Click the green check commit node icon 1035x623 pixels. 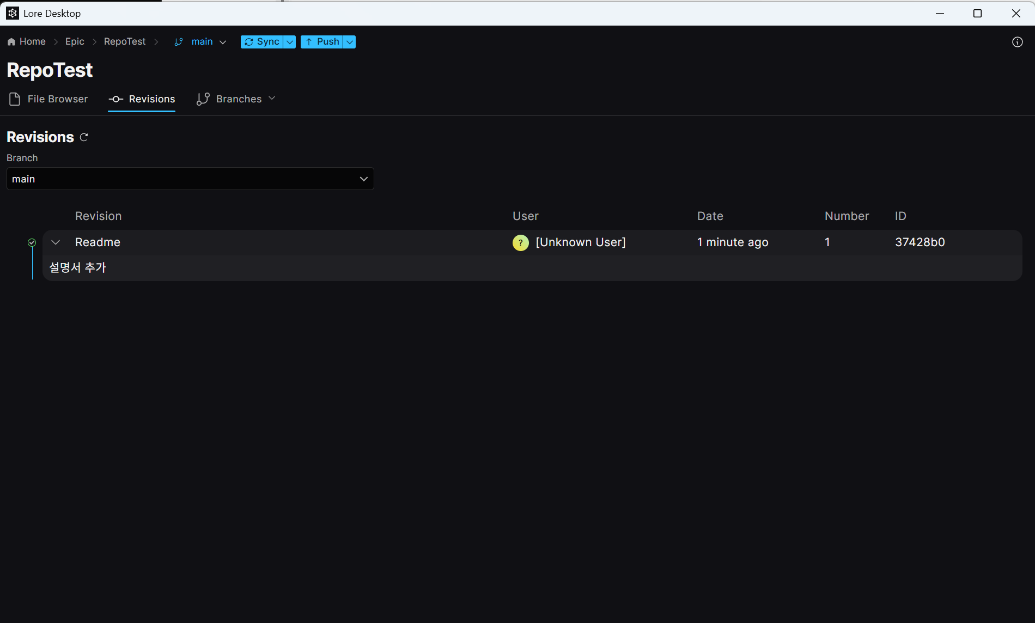[32, 242]
